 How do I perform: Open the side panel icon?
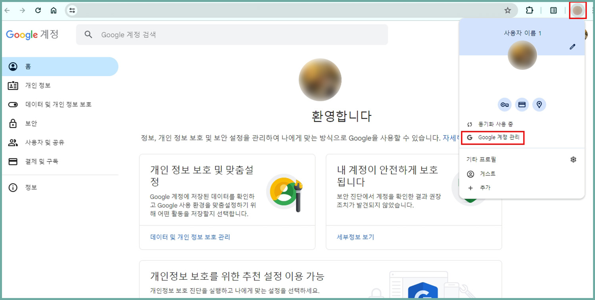553,11
